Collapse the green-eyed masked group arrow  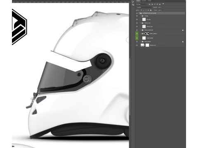point(141,33)
